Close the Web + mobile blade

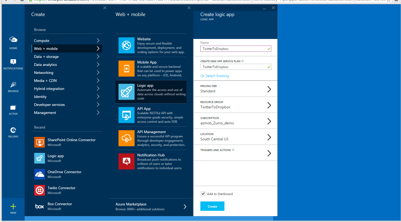189,8
